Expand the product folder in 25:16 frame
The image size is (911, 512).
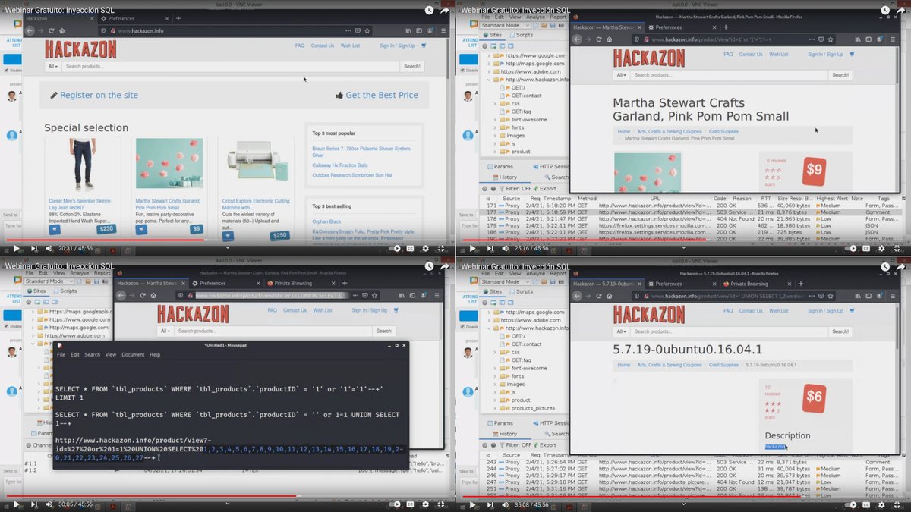coord(496,151)
